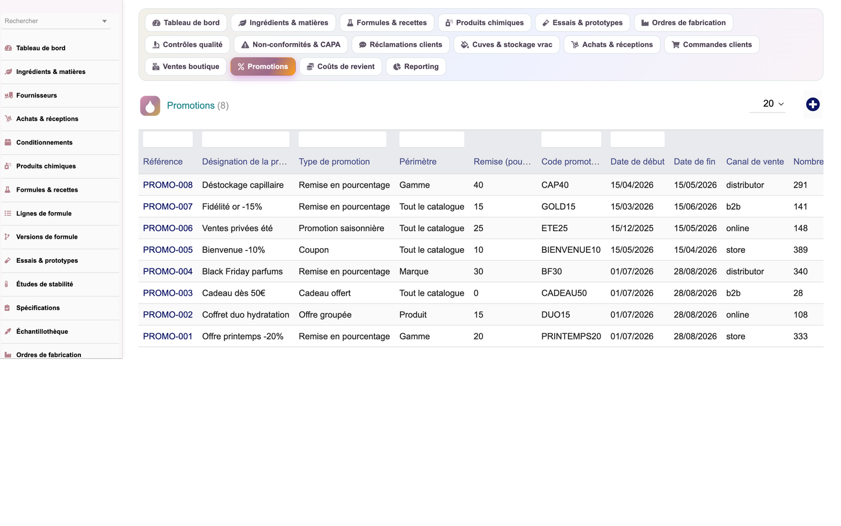
Task: Open Ordres de fabrication top tab
Action: pyautogui.click(x=684, y=23)
